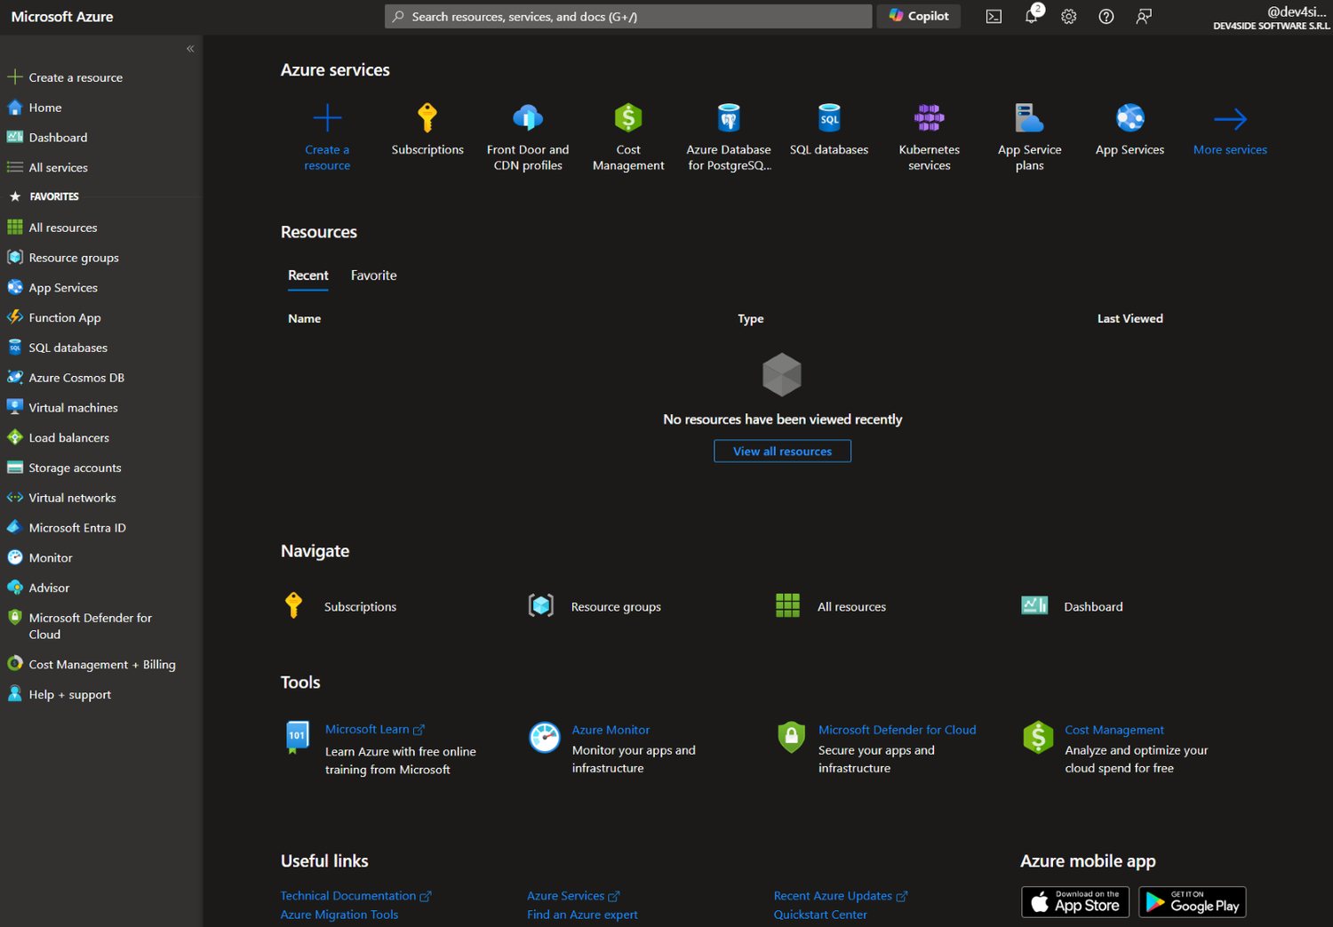Open the Recent Azure Updates link

click(x=841, y=896)
